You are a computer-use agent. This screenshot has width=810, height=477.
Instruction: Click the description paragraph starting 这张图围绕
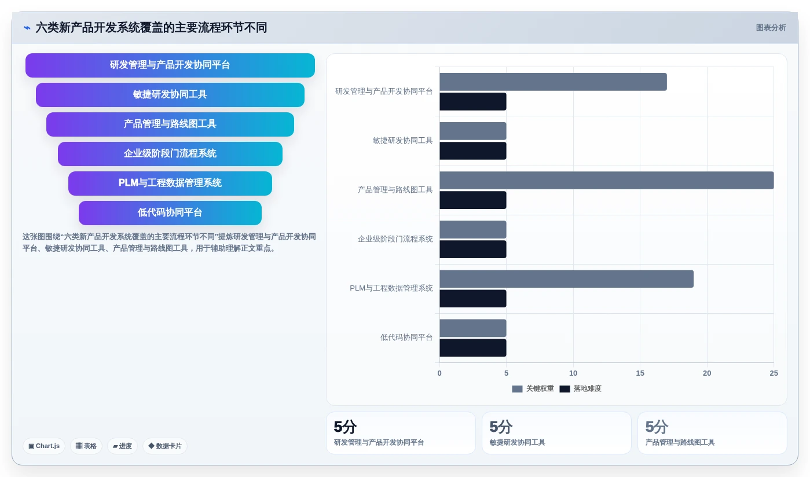click(x=169, y=243)
